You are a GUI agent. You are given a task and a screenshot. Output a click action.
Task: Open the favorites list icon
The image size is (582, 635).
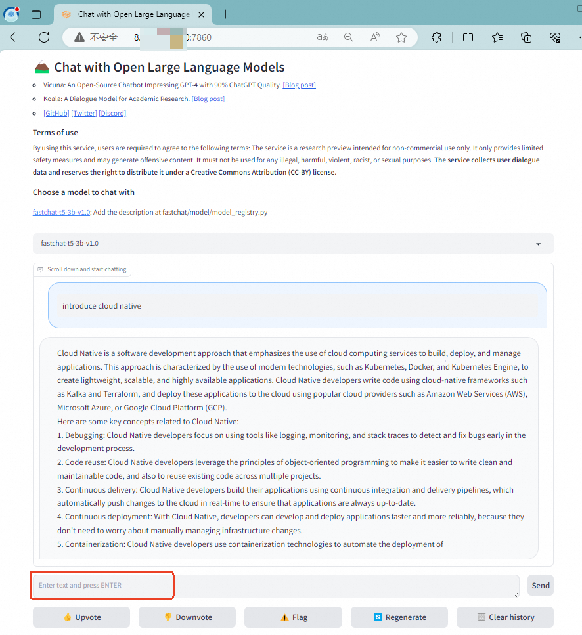pyautogui.click(x=497, y=37)
